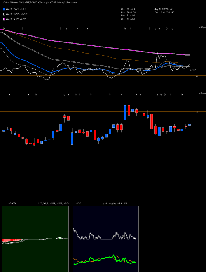
Task: Open the MACD histogram chart panel
Action: (x=35, y=239)
